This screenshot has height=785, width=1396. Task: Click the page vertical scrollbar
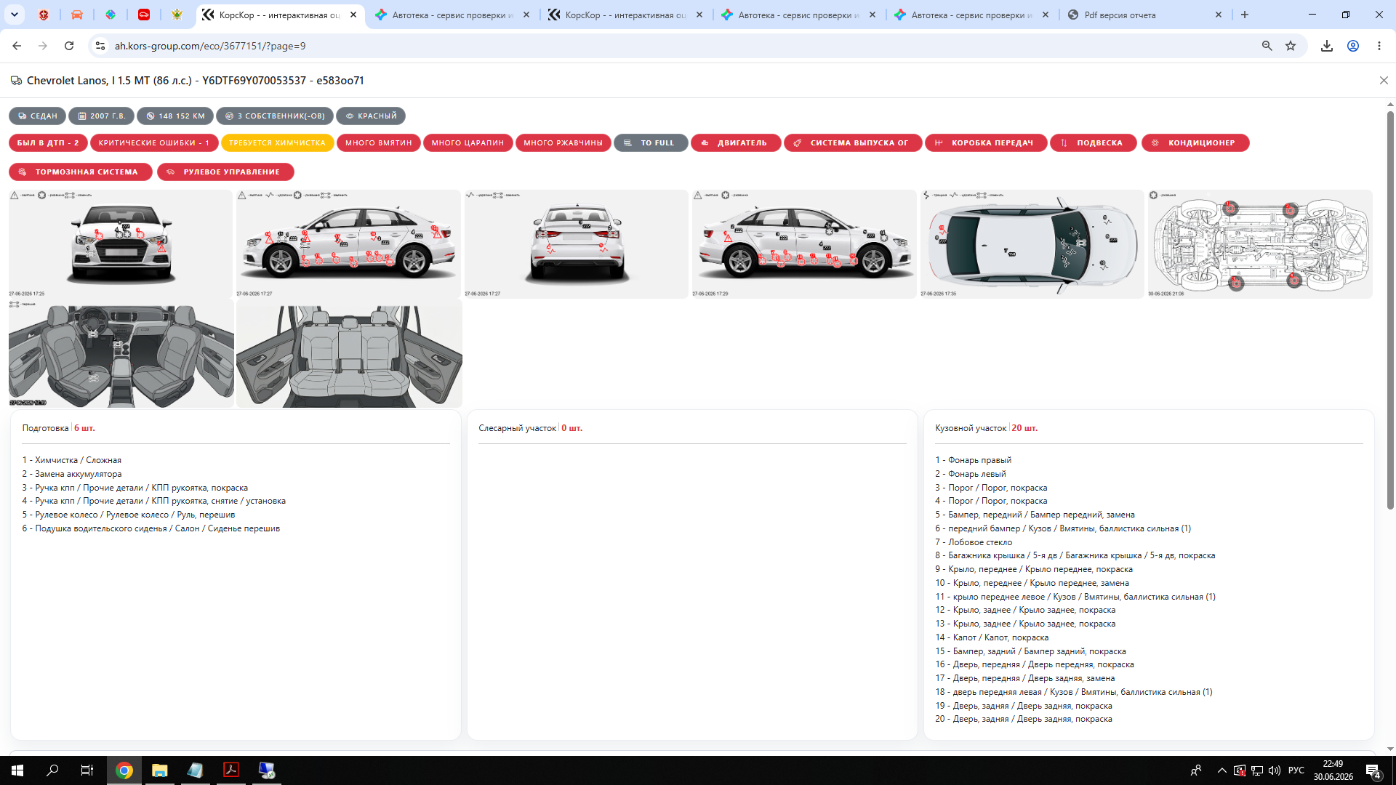pos(1390,310)
